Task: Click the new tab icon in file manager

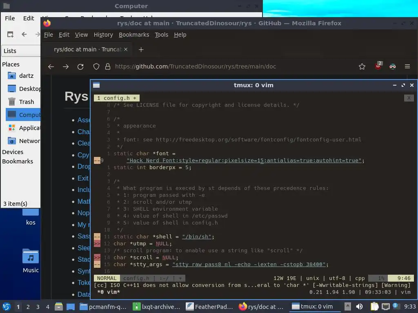Action: click(x=10, y=34)
